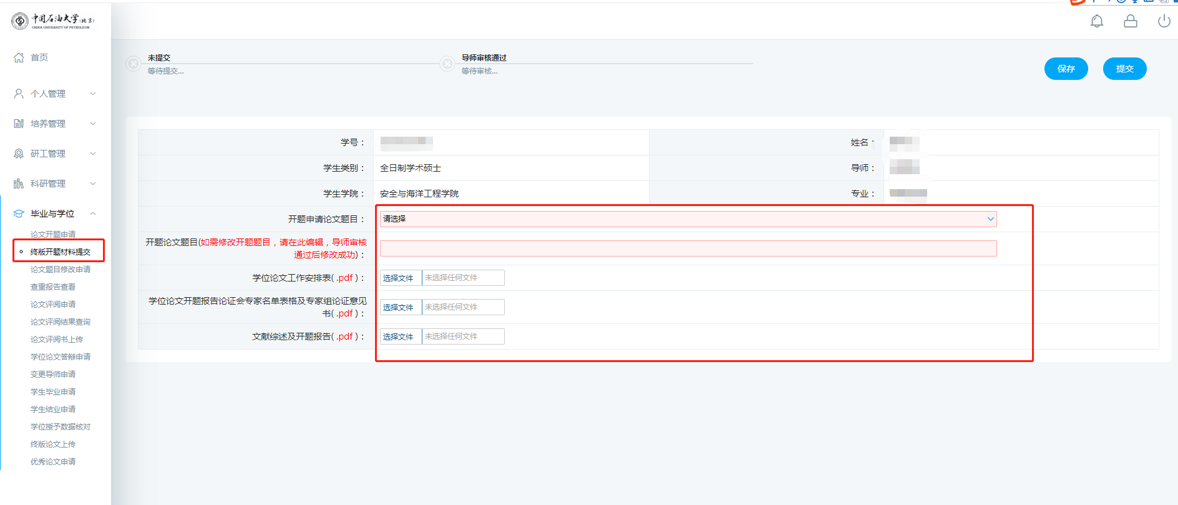1178x505 pixels.
Task: Click the 个人管理 person icon
Action: (19, 94)
